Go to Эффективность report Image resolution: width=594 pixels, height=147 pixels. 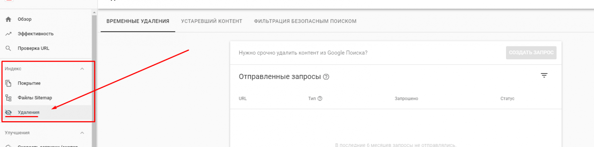point(36,34)
